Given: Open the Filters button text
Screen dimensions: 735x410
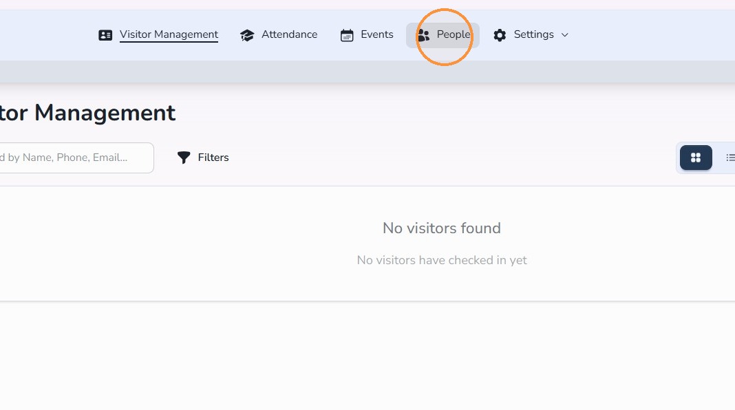Looking at the screenshot, I should point(213,158).
